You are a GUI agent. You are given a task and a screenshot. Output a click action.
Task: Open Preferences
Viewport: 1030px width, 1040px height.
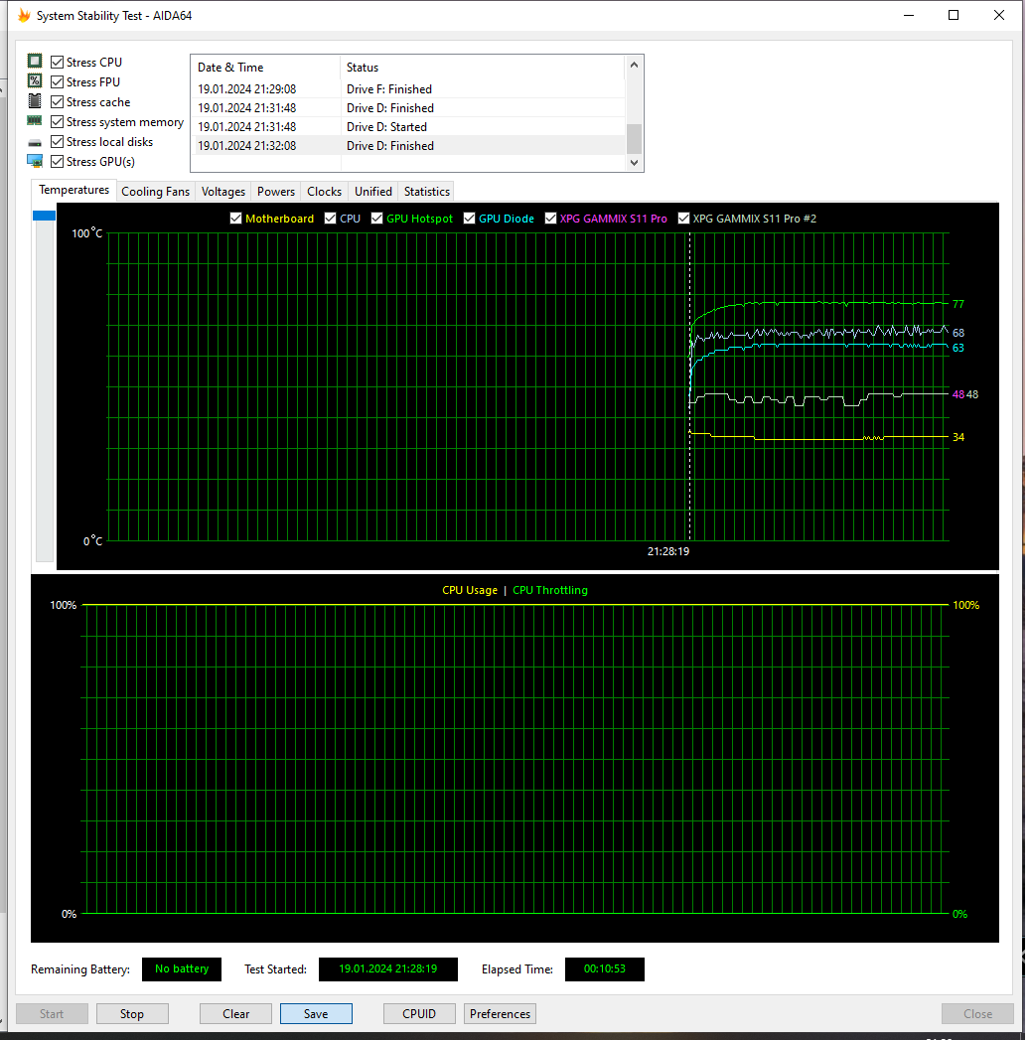pos(500,1014)
